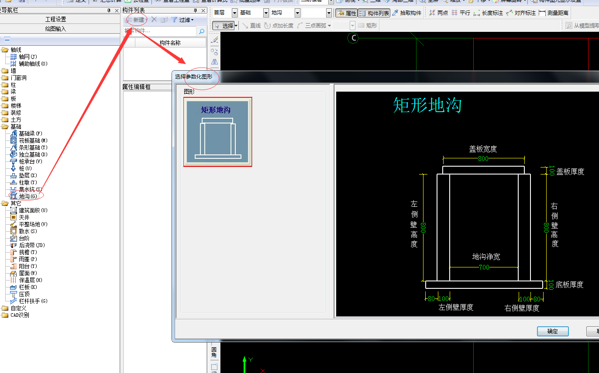This screenshot has width=599, height=373.
Task: Open the 过滤 filter dropdown
Action: tap(182, 20)
